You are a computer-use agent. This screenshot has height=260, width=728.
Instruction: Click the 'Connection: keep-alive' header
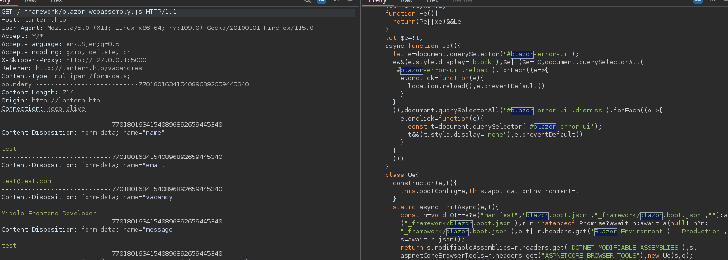[x=43, y=109]
